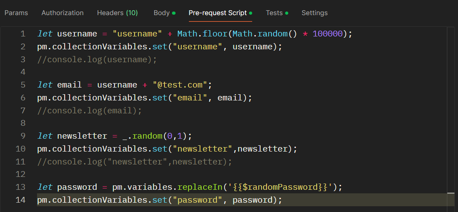Viewport: 458px width, 212px height.
Task: Go to the Body tab
Action: click(162, 13)
